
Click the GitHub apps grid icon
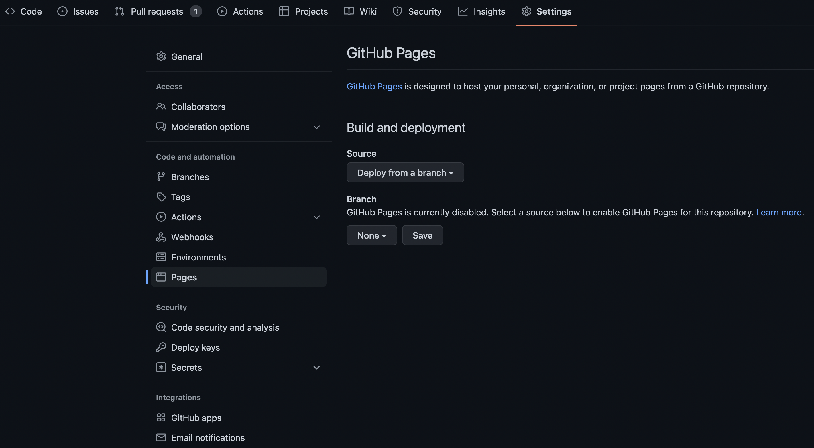[x=161, y=417]
